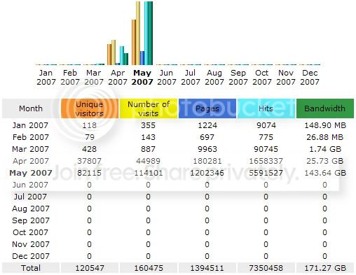The image size is (356, 275).
Task: Select the cyan Hits column header
Action: tap(266, 108)
